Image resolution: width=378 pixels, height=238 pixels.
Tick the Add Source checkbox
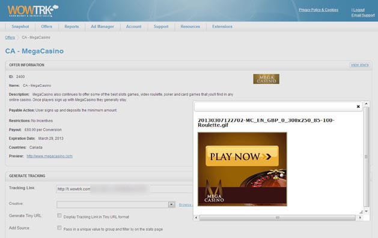[59, 228]
